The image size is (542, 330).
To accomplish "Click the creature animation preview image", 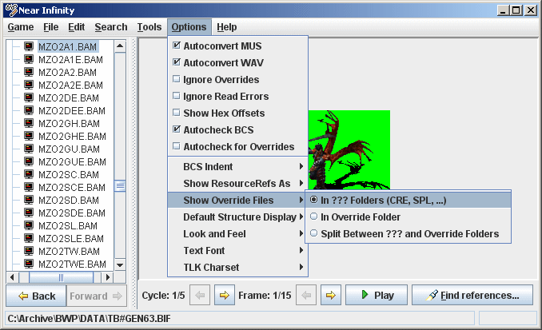I will [349, 149].
